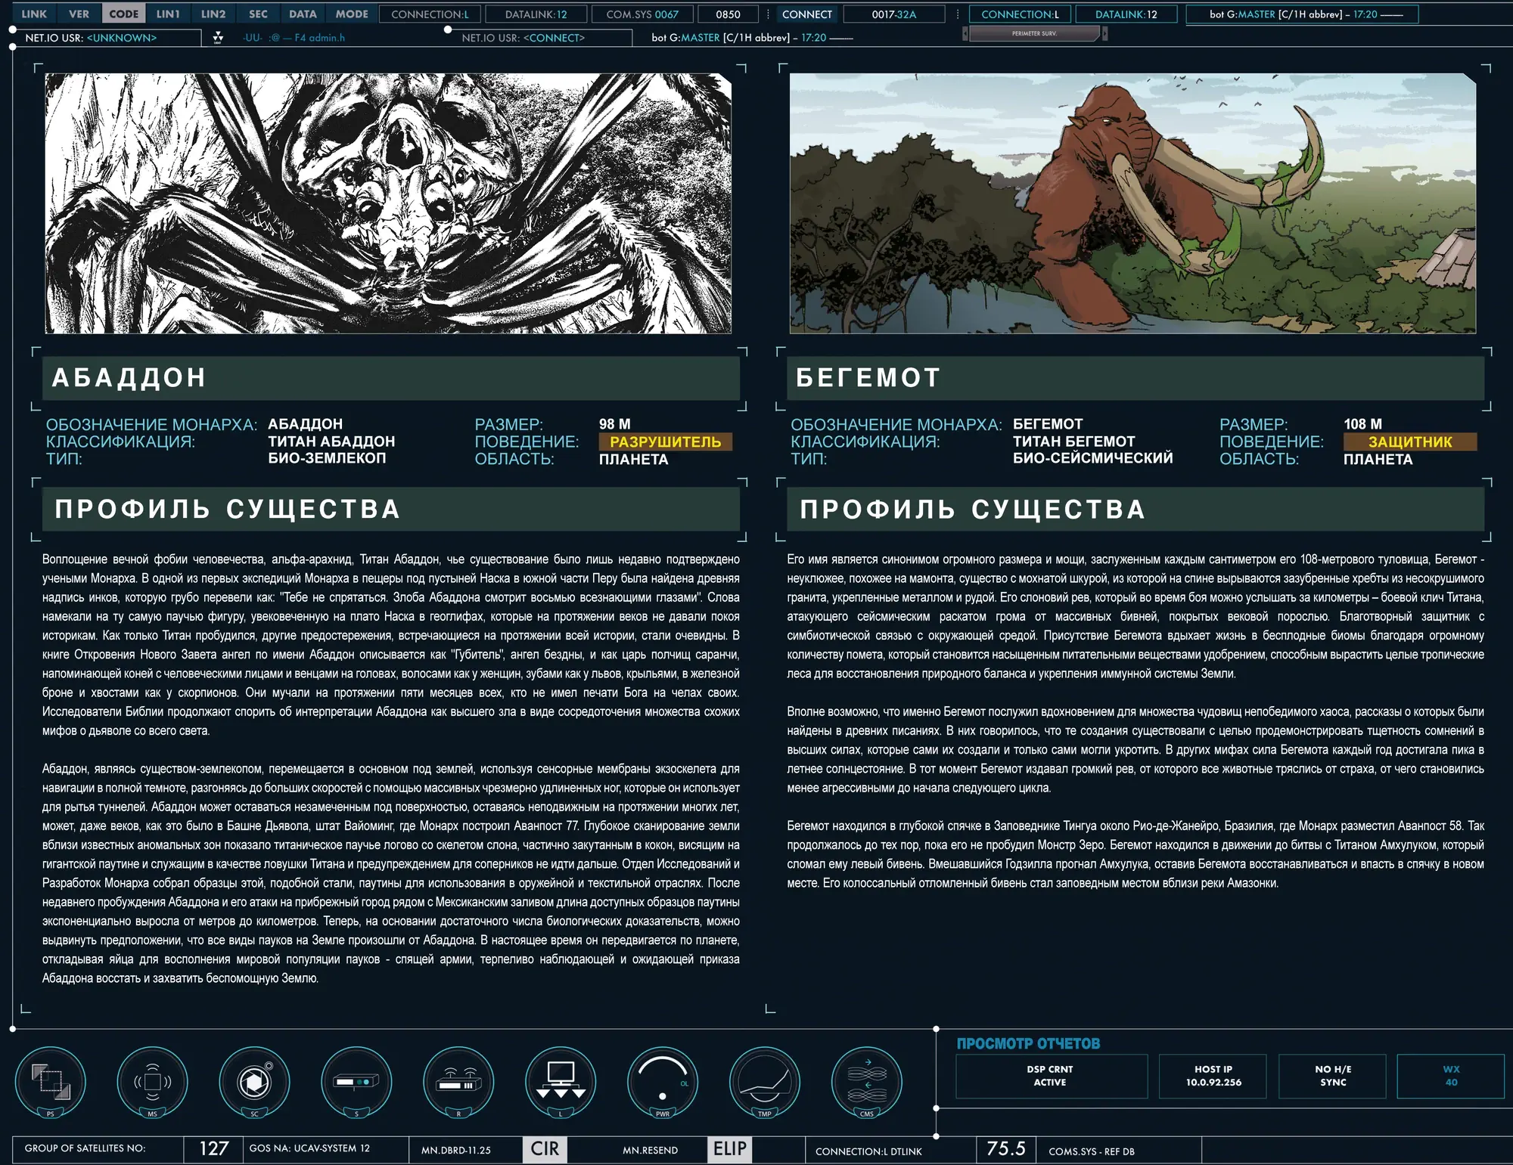Open the R wireless router icon
Viewport: 1513px width, 1165px height.
pos(458,1082)
